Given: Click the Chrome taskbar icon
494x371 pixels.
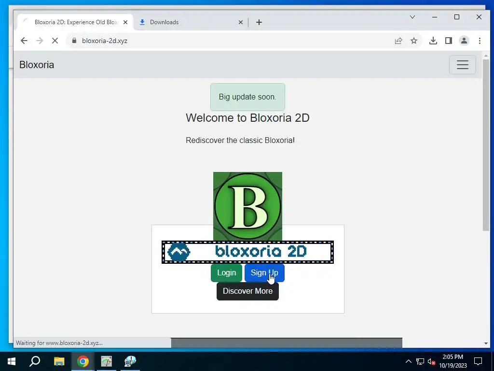Looking at the screenshot, I should (82, 361).
